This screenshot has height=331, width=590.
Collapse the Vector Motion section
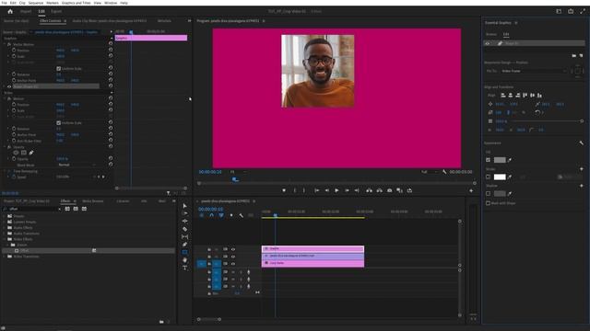[5, 44]
